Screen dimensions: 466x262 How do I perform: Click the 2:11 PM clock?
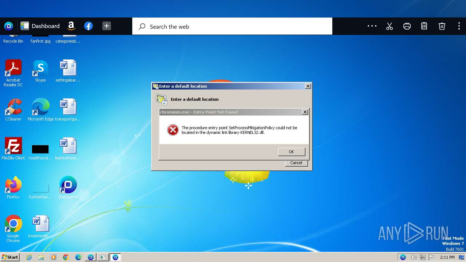447,257
